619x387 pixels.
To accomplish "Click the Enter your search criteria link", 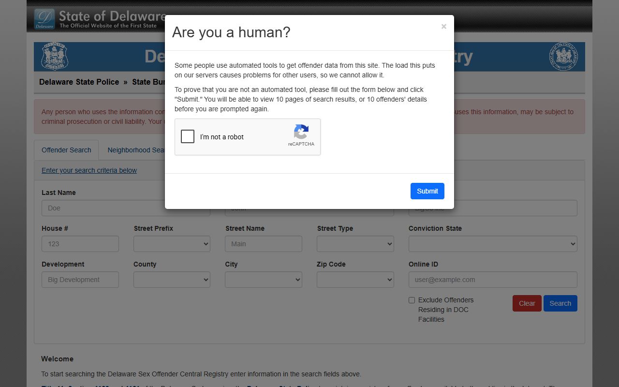I will click(x=89, y=170).
